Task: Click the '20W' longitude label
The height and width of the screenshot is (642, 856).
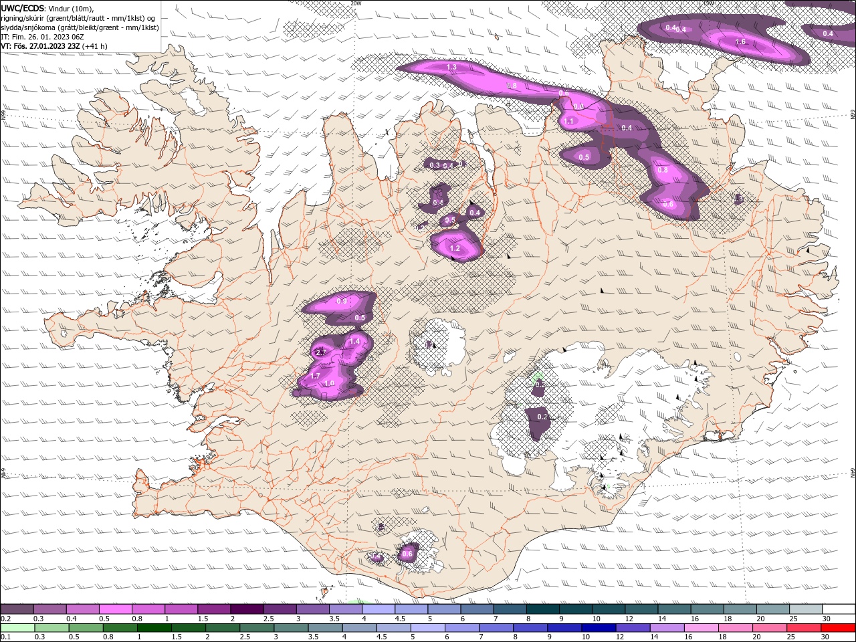Action: coord(356,3)
